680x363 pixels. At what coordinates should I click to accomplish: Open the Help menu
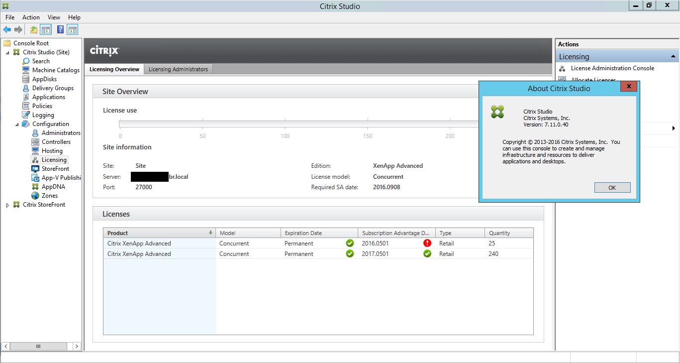(x=74, y=17)
